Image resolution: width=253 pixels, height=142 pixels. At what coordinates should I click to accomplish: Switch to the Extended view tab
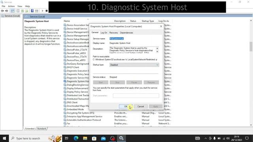tap(30, 129)
